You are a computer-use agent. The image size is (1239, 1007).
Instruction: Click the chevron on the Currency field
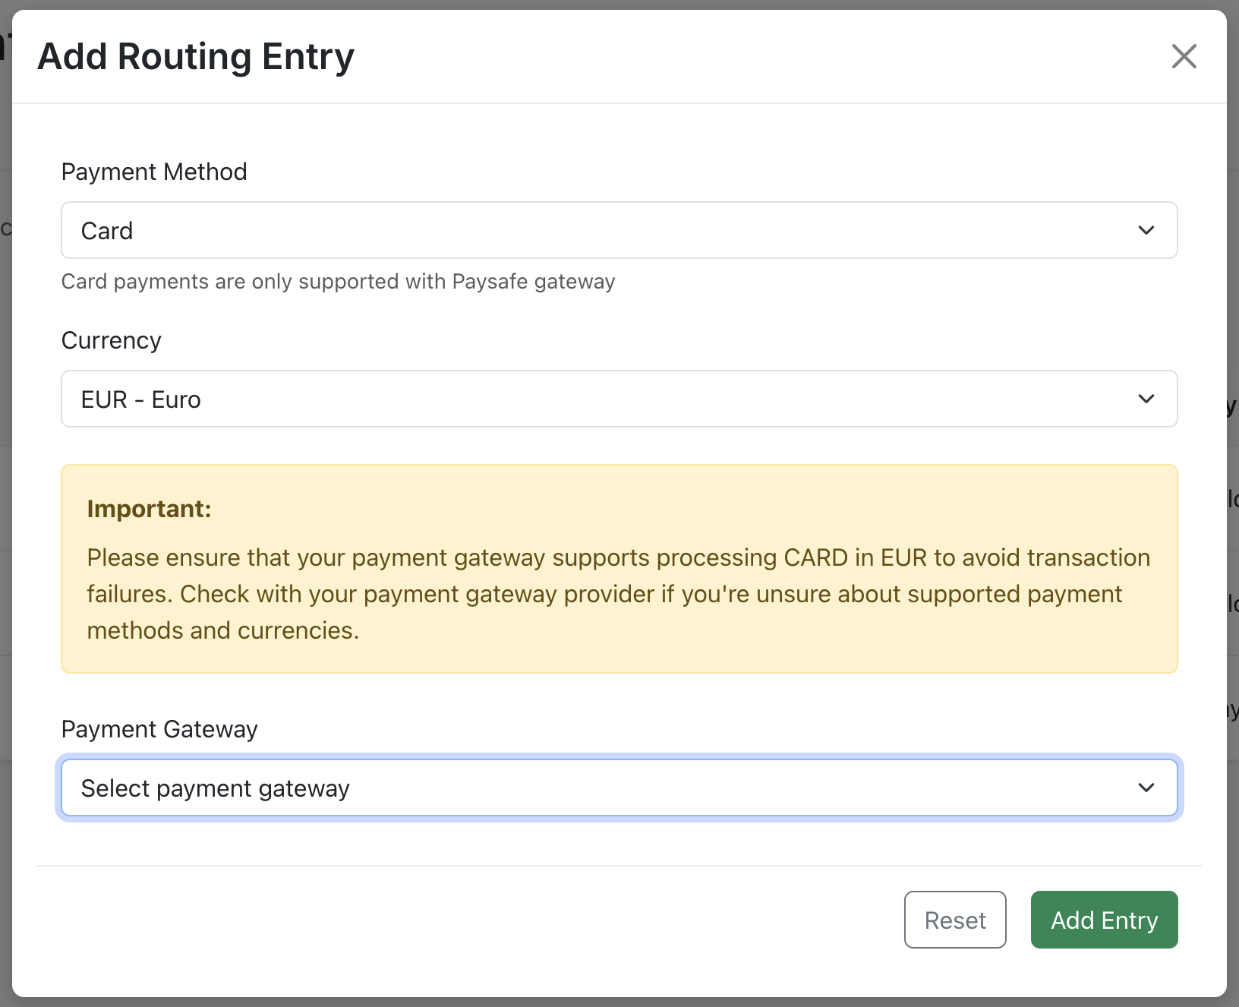[x=1146, y=399]
